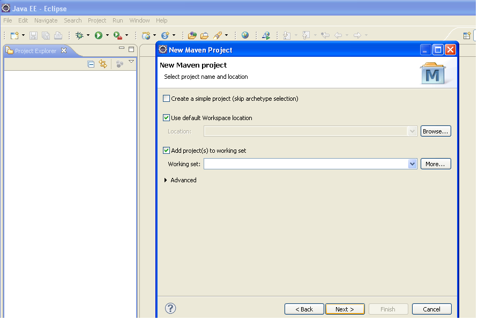
Task: Click the Search flashlight icon
Action: tap(218, 35)
